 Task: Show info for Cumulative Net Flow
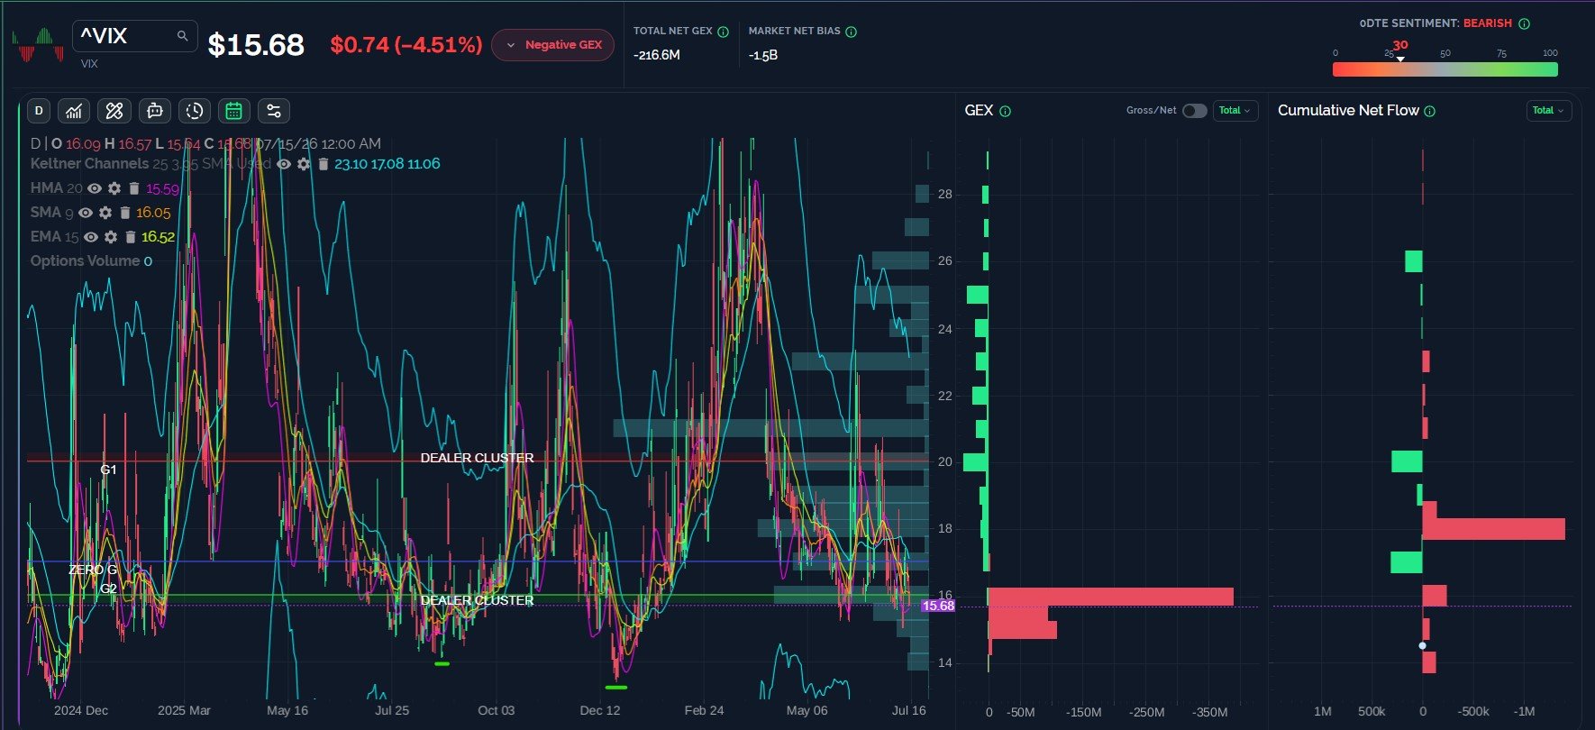pos(1430,111)
